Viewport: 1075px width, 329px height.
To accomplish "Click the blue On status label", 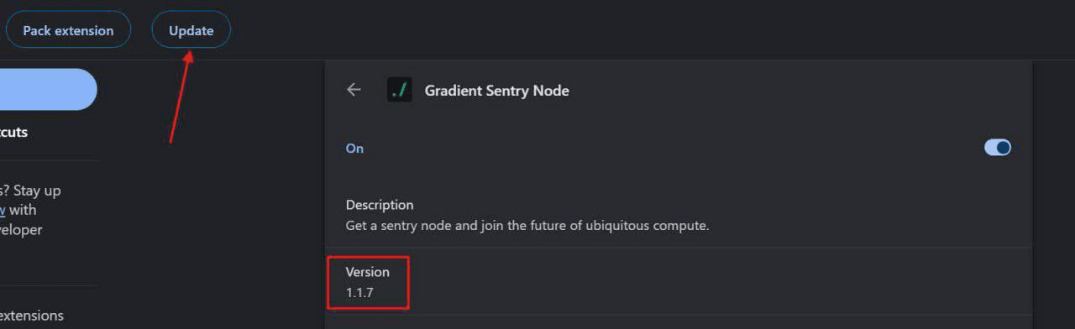I will click(354, 148).
